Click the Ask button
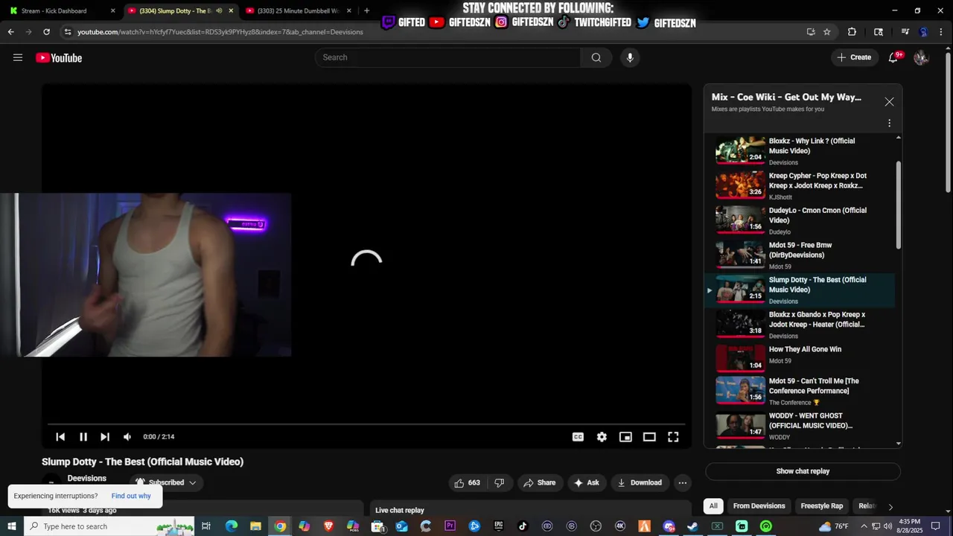Viewport: 953px width, 536px height. (x=586, y=482)
